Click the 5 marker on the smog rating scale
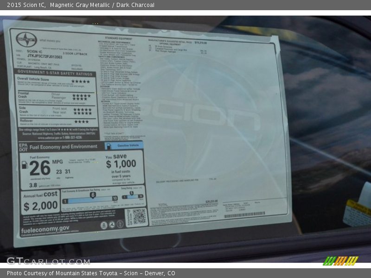371x278 pixels. click(x=132, y=194)
